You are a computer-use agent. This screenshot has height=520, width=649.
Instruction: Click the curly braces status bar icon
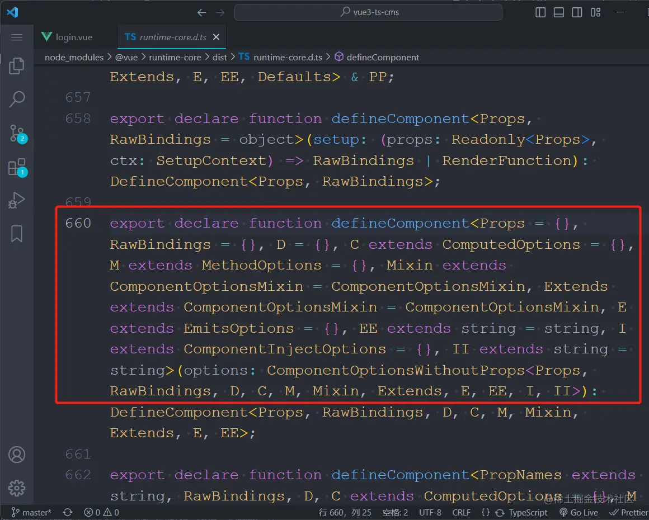[486, 513]
